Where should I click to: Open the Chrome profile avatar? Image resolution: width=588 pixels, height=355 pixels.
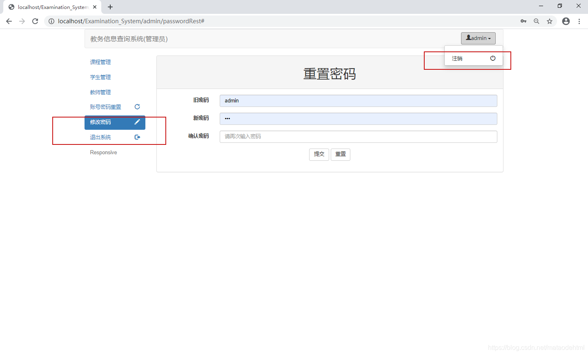click(566, 21)
